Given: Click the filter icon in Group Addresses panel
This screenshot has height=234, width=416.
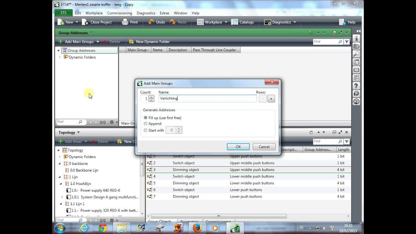Looking at the screenshot, I should 347,42.
